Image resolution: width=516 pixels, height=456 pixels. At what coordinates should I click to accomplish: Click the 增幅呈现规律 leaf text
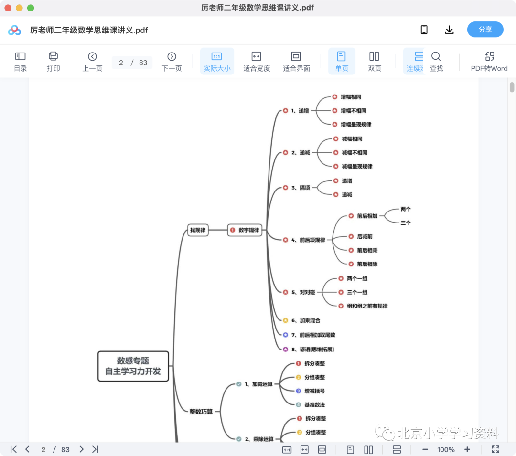point(356,124)
